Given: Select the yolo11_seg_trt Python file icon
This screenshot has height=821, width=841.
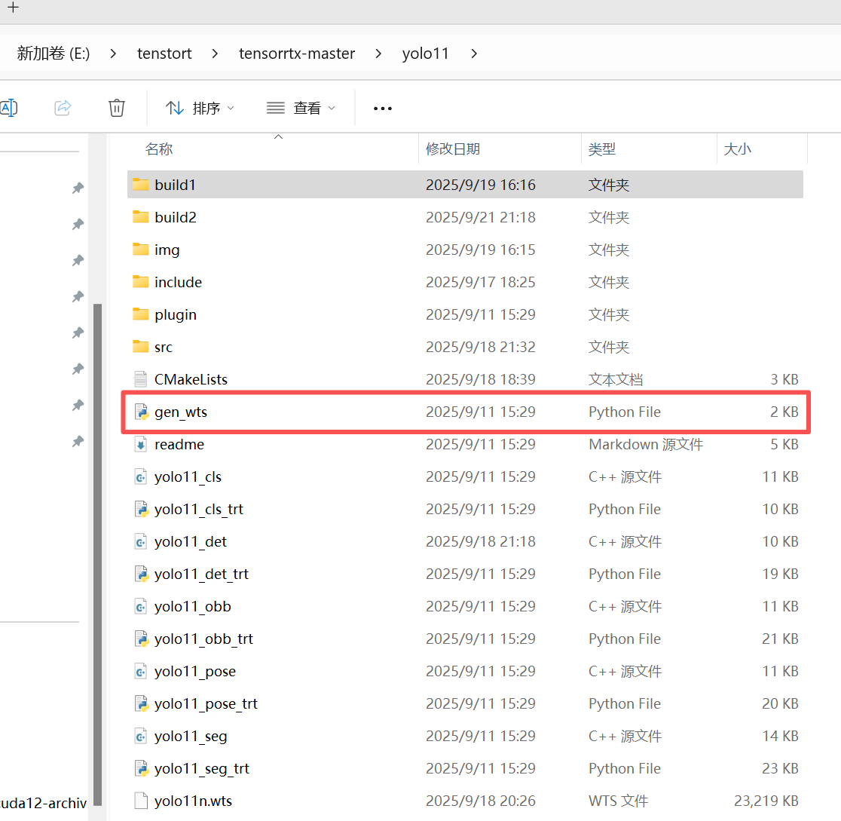Looking at the screenshot, I should [x=141, y=768].
